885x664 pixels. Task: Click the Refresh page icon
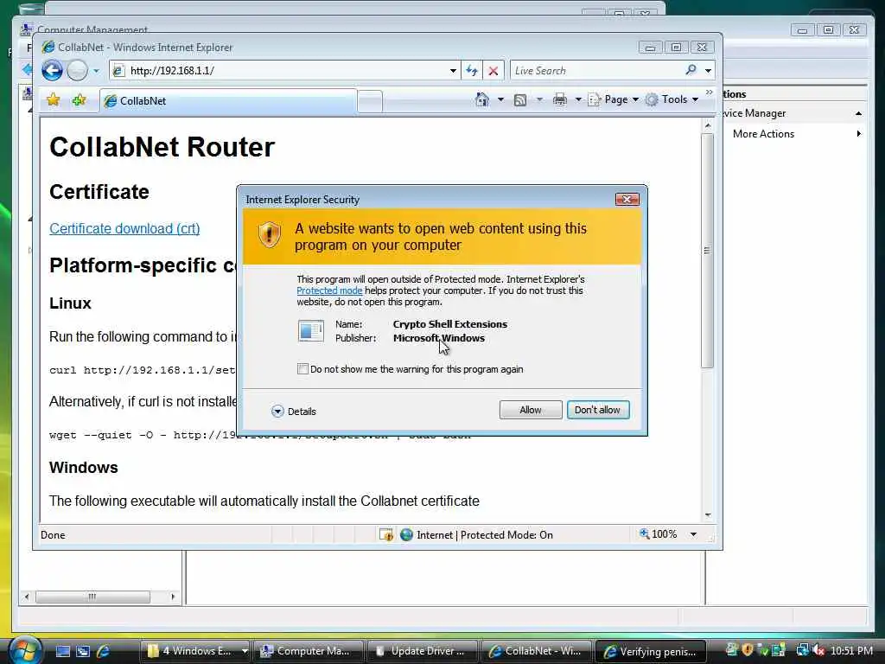click(x=472, y=71)
